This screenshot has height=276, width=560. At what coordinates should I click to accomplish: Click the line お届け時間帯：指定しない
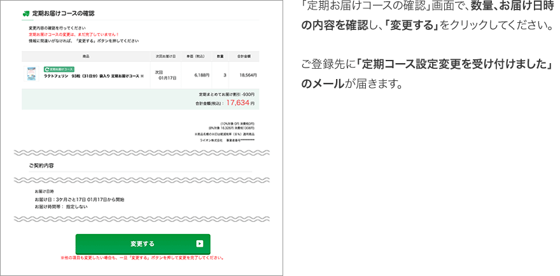61,207
